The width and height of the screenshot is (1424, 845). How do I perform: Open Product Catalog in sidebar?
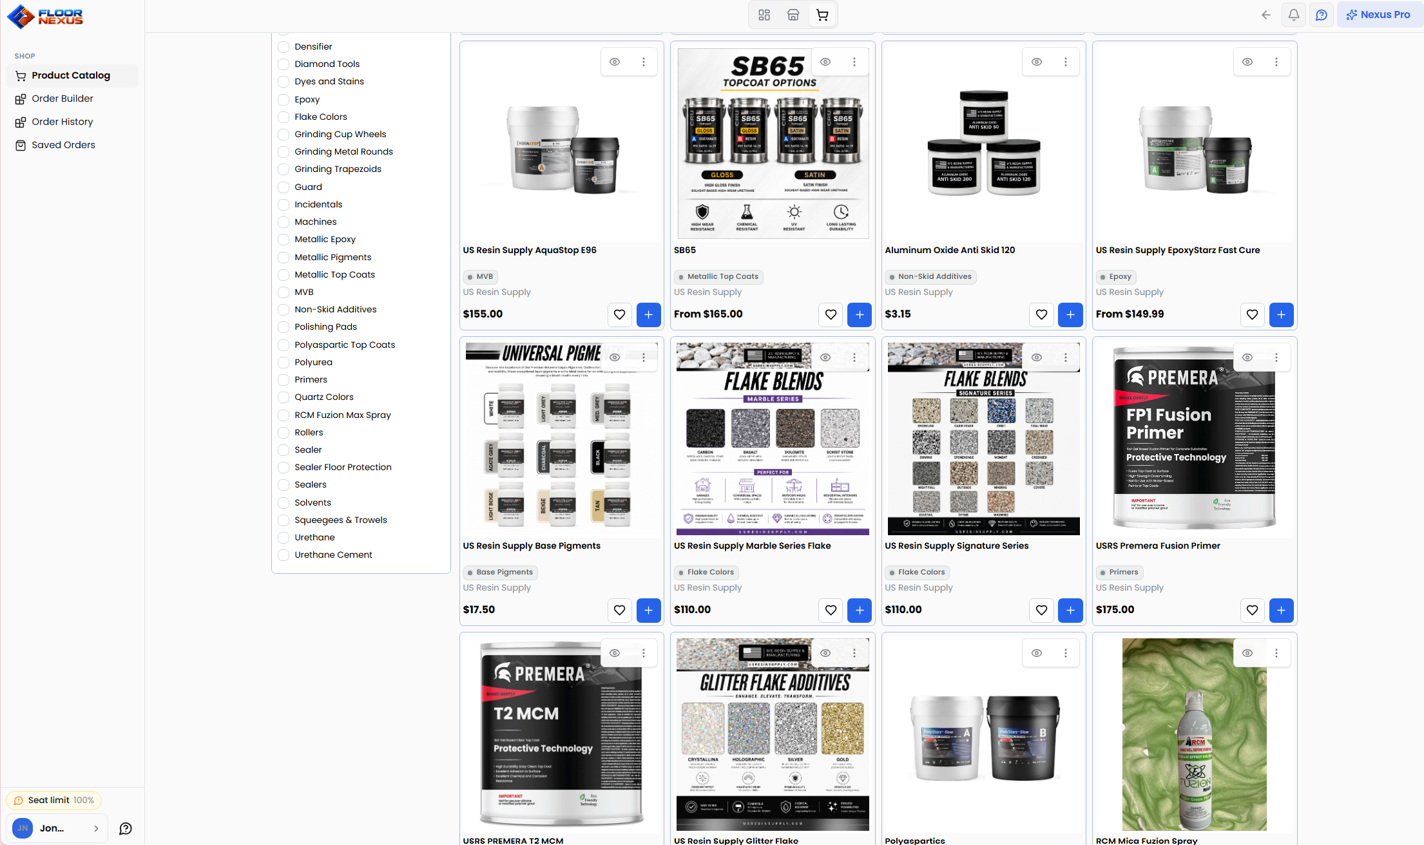[x=72, y=75]
